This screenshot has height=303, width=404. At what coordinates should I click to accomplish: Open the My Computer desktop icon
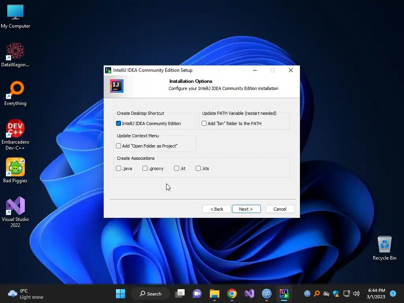[x=15, y=16]
